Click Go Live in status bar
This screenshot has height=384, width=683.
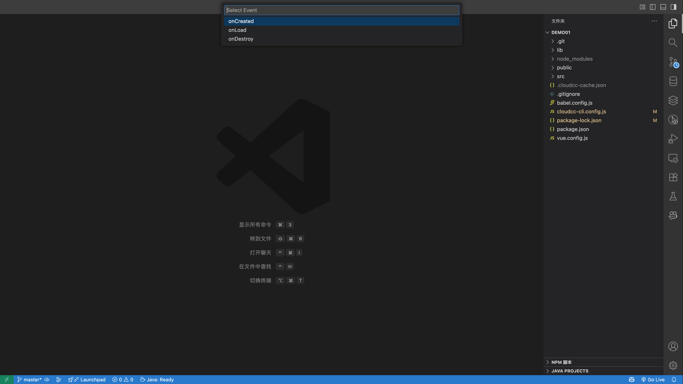[x=653, y=380]
